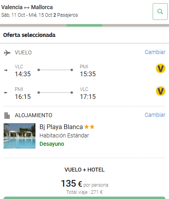Click the building icon beside ALOJAMIENTO
Viewport: 169px width, 199px height.
pyautogui.click(x=7, y=116)
